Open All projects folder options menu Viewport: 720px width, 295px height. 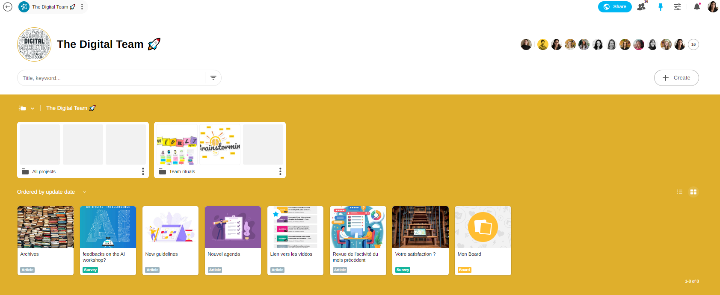(x=143, y=171)
